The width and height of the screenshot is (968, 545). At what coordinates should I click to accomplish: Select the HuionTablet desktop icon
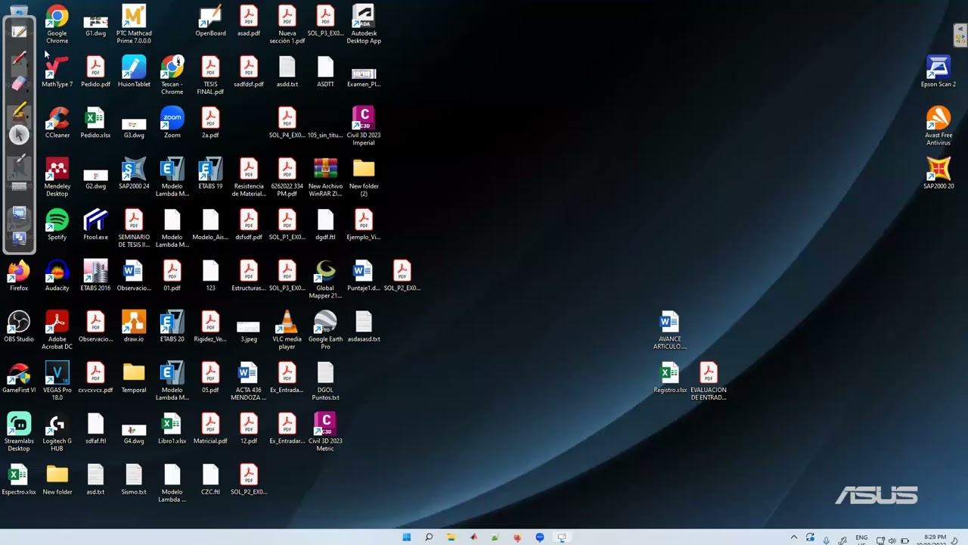[x=134, y=71]
